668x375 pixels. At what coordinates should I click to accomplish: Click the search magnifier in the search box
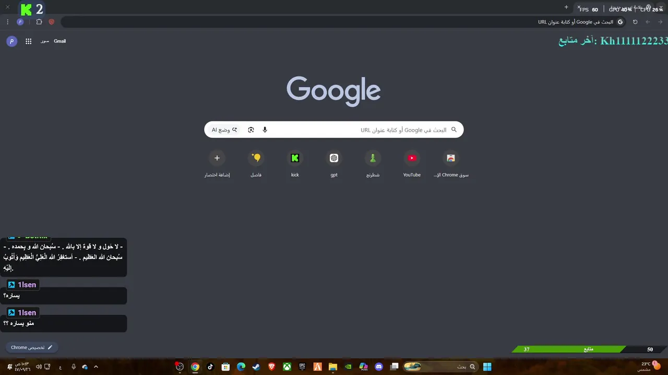point(454,130)
